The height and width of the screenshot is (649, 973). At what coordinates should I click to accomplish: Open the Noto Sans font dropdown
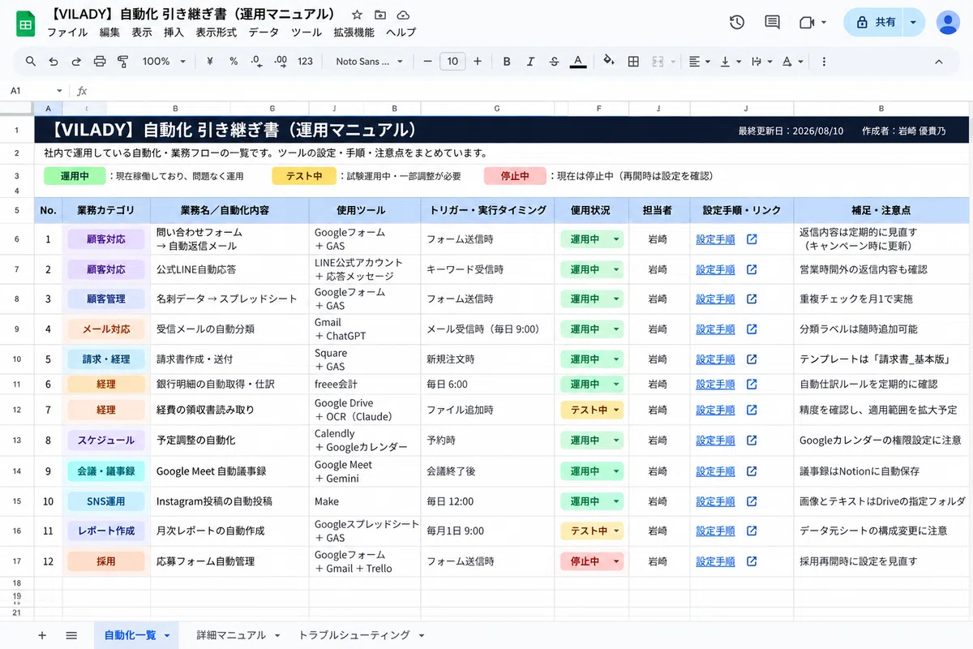coord(367,62)
